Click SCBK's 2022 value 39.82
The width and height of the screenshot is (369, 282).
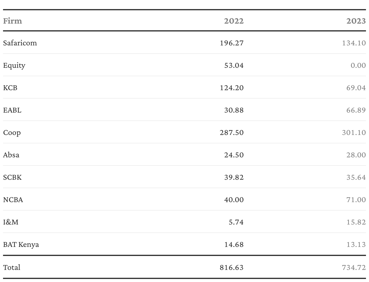(x=234, y=177)
